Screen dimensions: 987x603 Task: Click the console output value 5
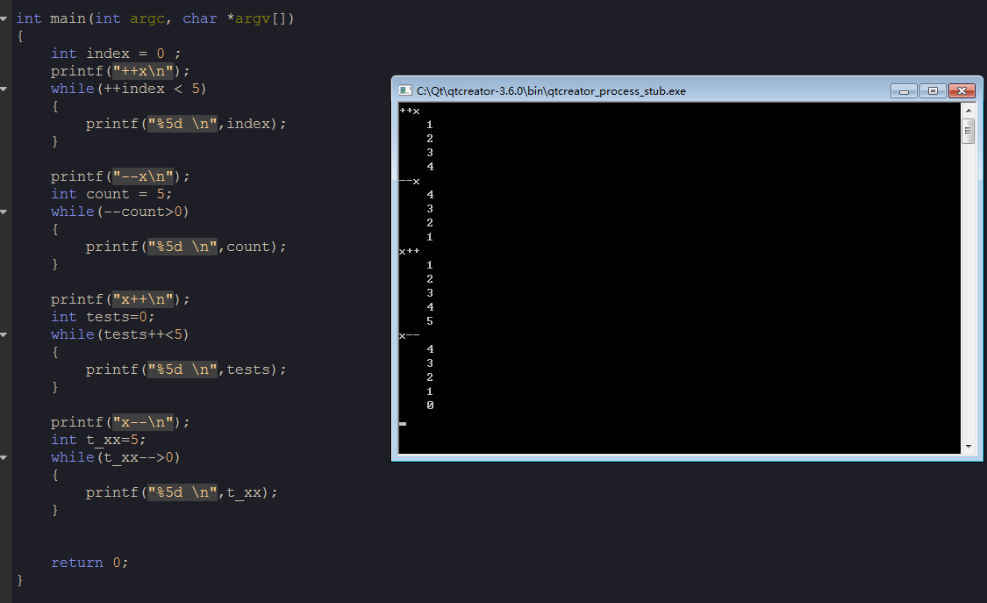430,321
